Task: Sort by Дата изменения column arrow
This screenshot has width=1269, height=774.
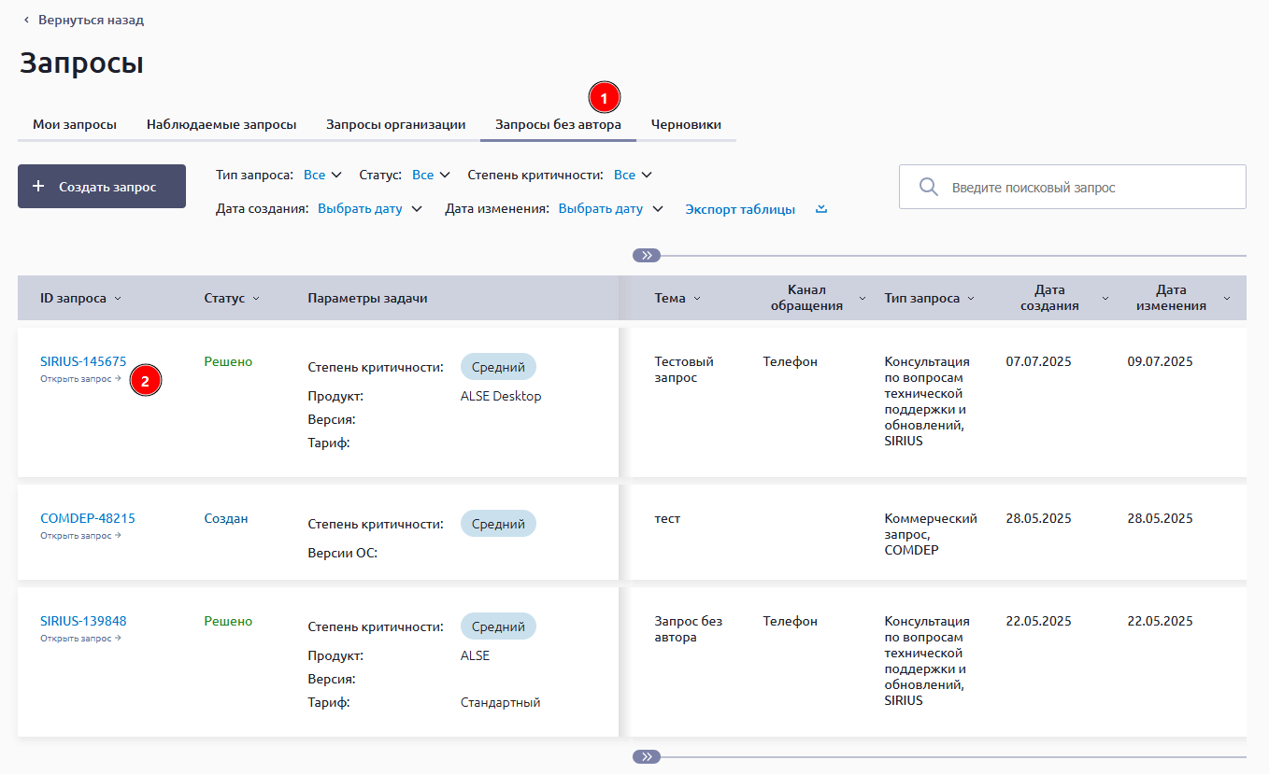Action: [1226, 299]
